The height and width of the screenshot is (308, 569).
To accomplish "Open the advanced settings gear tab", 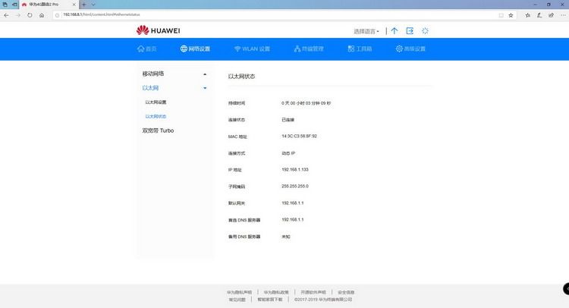I will click(410, 49).
